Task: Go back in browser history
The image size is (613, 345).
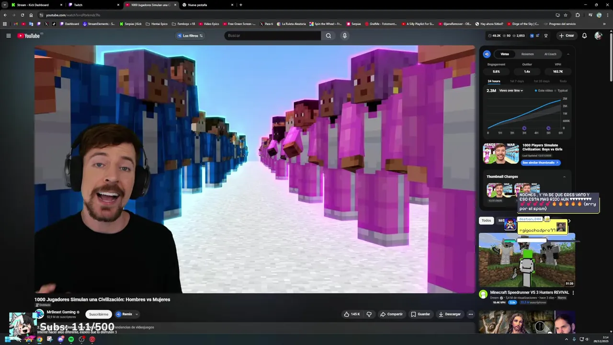Action: 5,15
